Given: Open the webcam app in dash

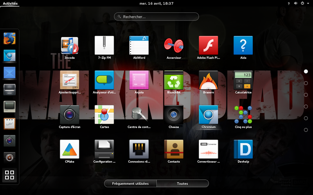Looking at the screenshot, I should click(9, 158).
